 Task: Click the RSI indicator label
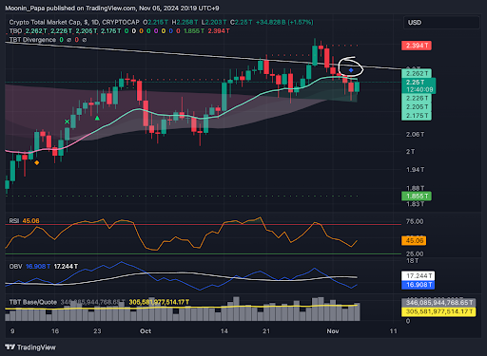(14, 221)
